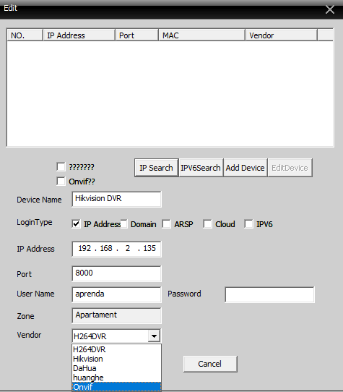The height and width of the screenshot is (392, 343).
Task: Sort by the NO. column header
Action: 25,35
